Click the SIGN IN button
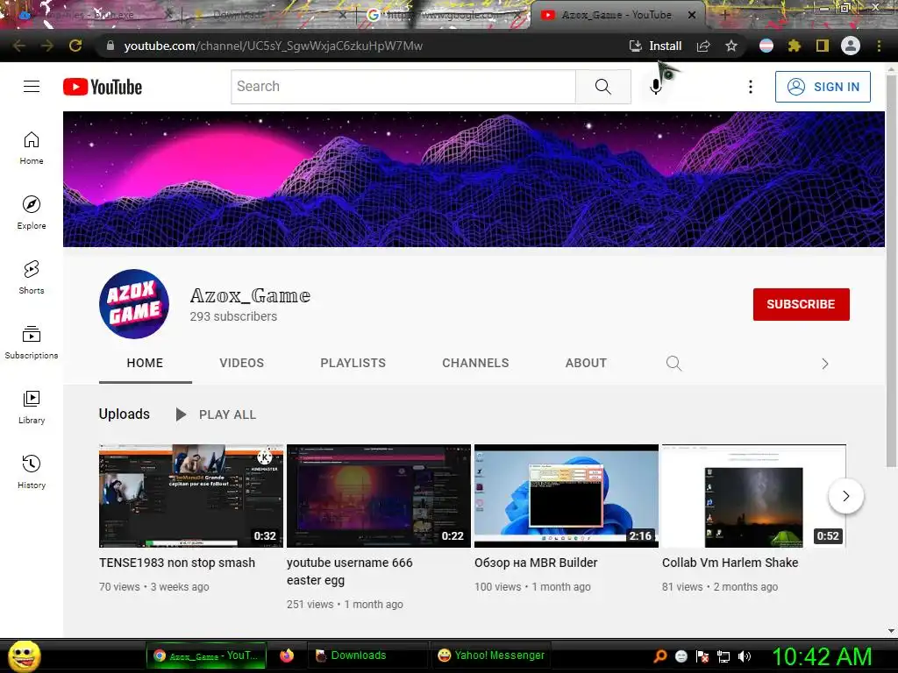 pos(823,87)
